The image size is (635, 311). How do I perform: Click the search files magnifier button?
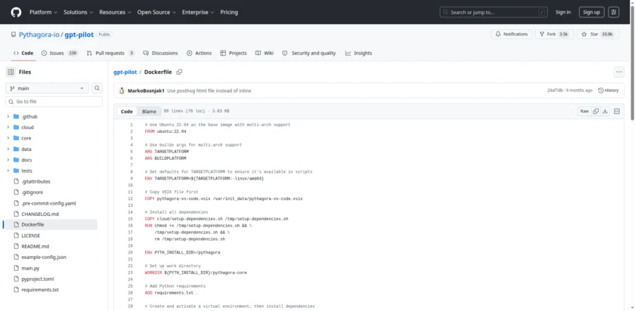coord(97,88)
